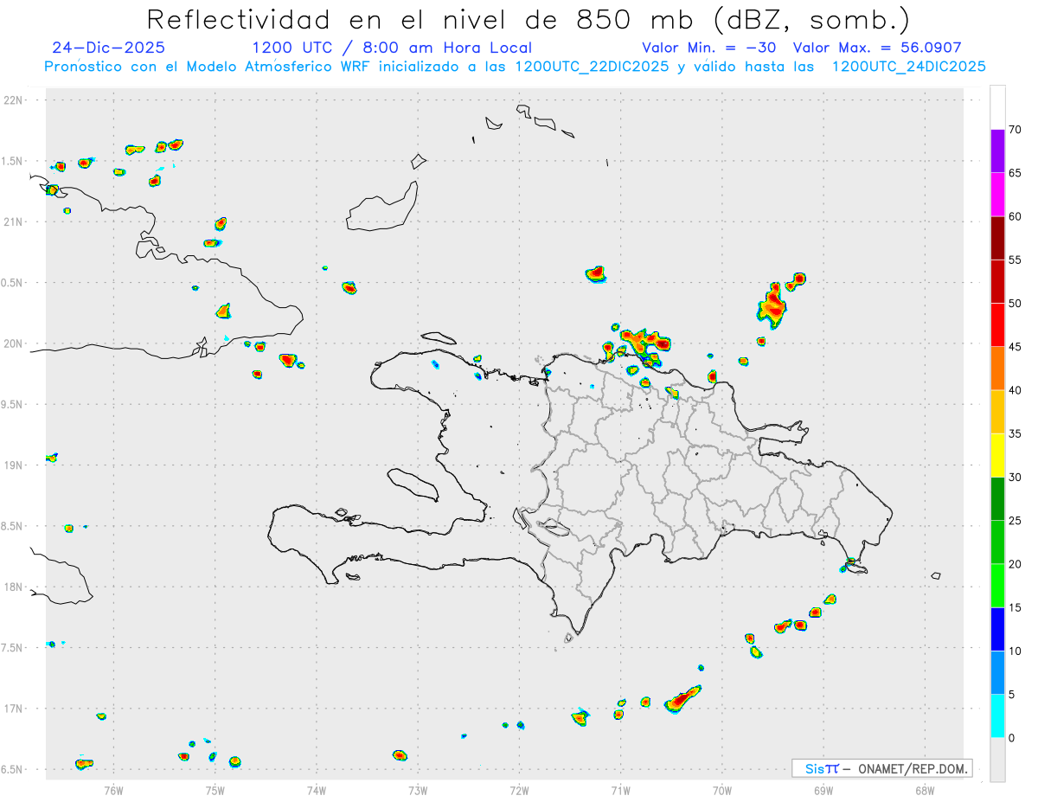Click the '22N' latitude axis label
Viewport: 1038px width, 802px height.
[13, 100]
